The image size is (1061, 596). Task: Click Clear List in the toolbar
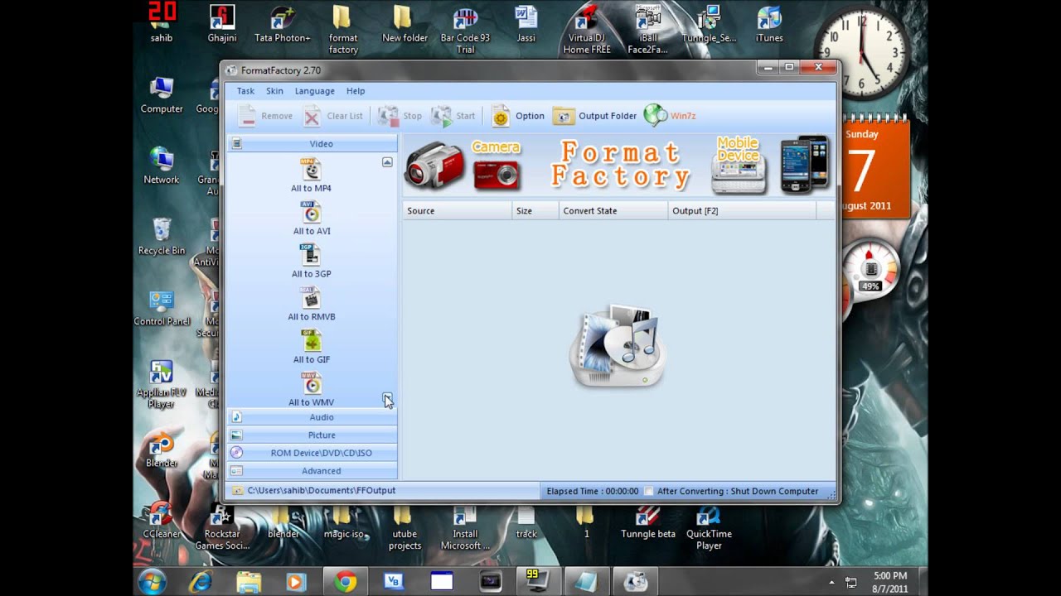click(333, 116)
